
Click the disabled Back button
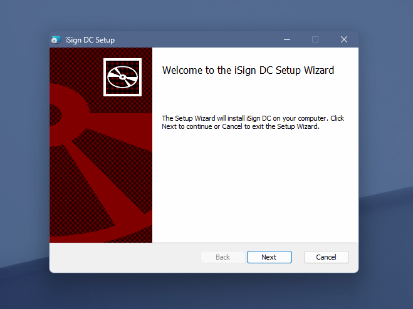point(223,257)
